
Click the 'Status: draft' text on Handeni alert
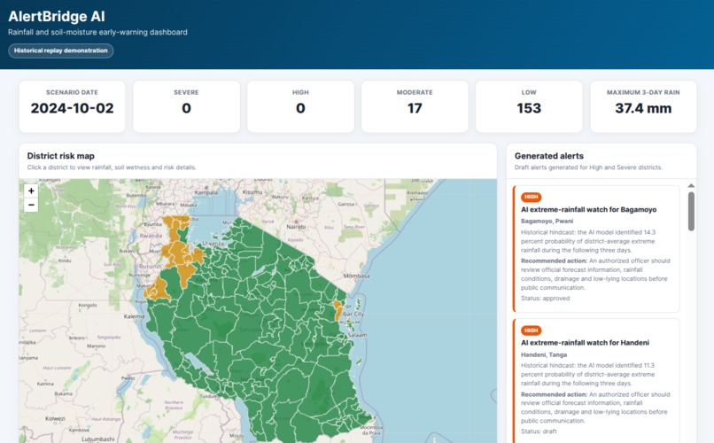[539, 431]
